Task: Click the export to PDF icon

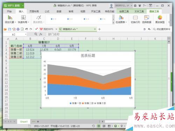Action: click(14, 29)
